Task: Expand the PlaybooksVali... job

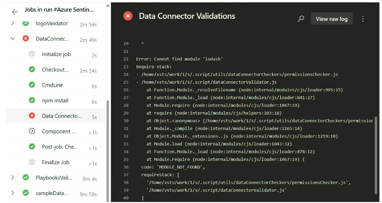Action: tap(13, 178)
